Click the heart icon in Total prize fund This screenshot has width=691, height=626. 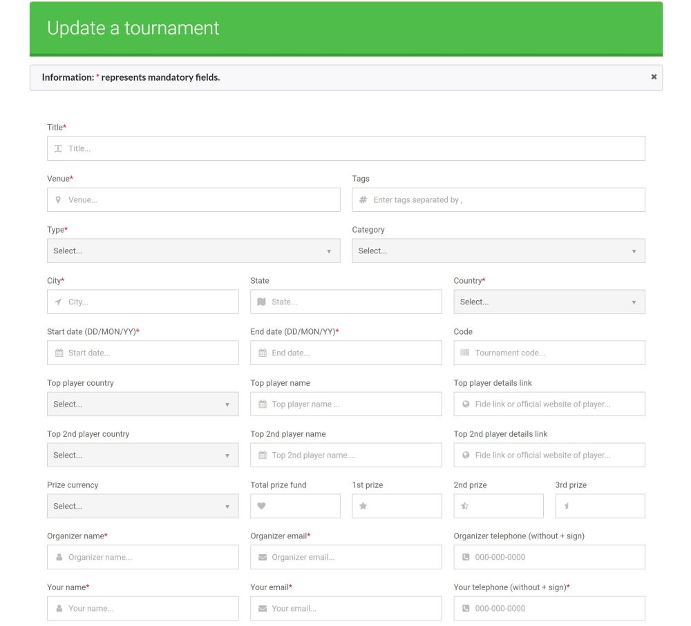coord(262,507)
